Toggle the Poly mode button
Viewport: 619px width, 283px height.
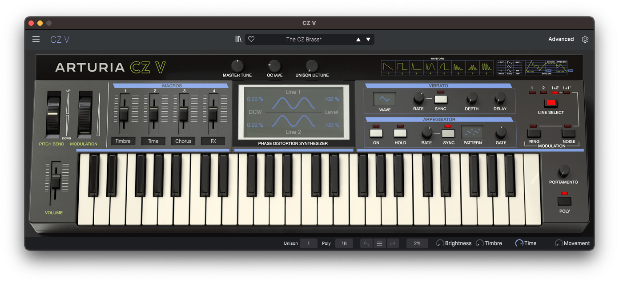pyautogui.click(x=564, y=201)
